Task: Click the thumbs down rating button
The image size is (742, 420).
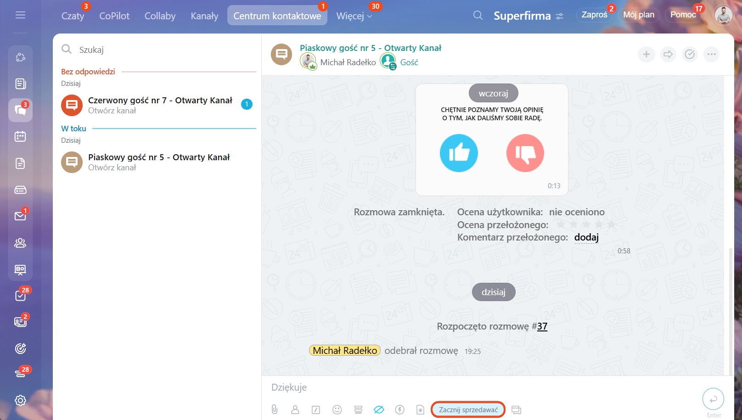Action: click(x=525, y=153)
